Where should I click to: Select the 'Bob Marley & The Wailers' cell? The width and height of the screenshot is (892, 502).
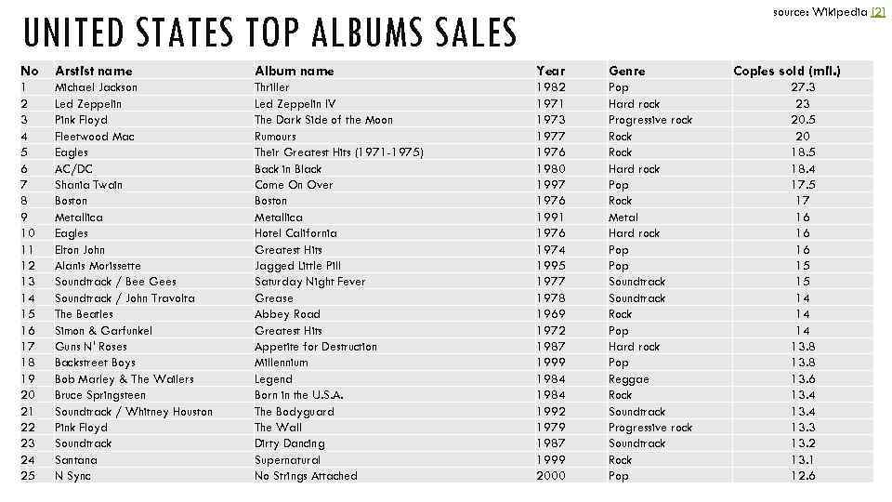pos(125,379)
